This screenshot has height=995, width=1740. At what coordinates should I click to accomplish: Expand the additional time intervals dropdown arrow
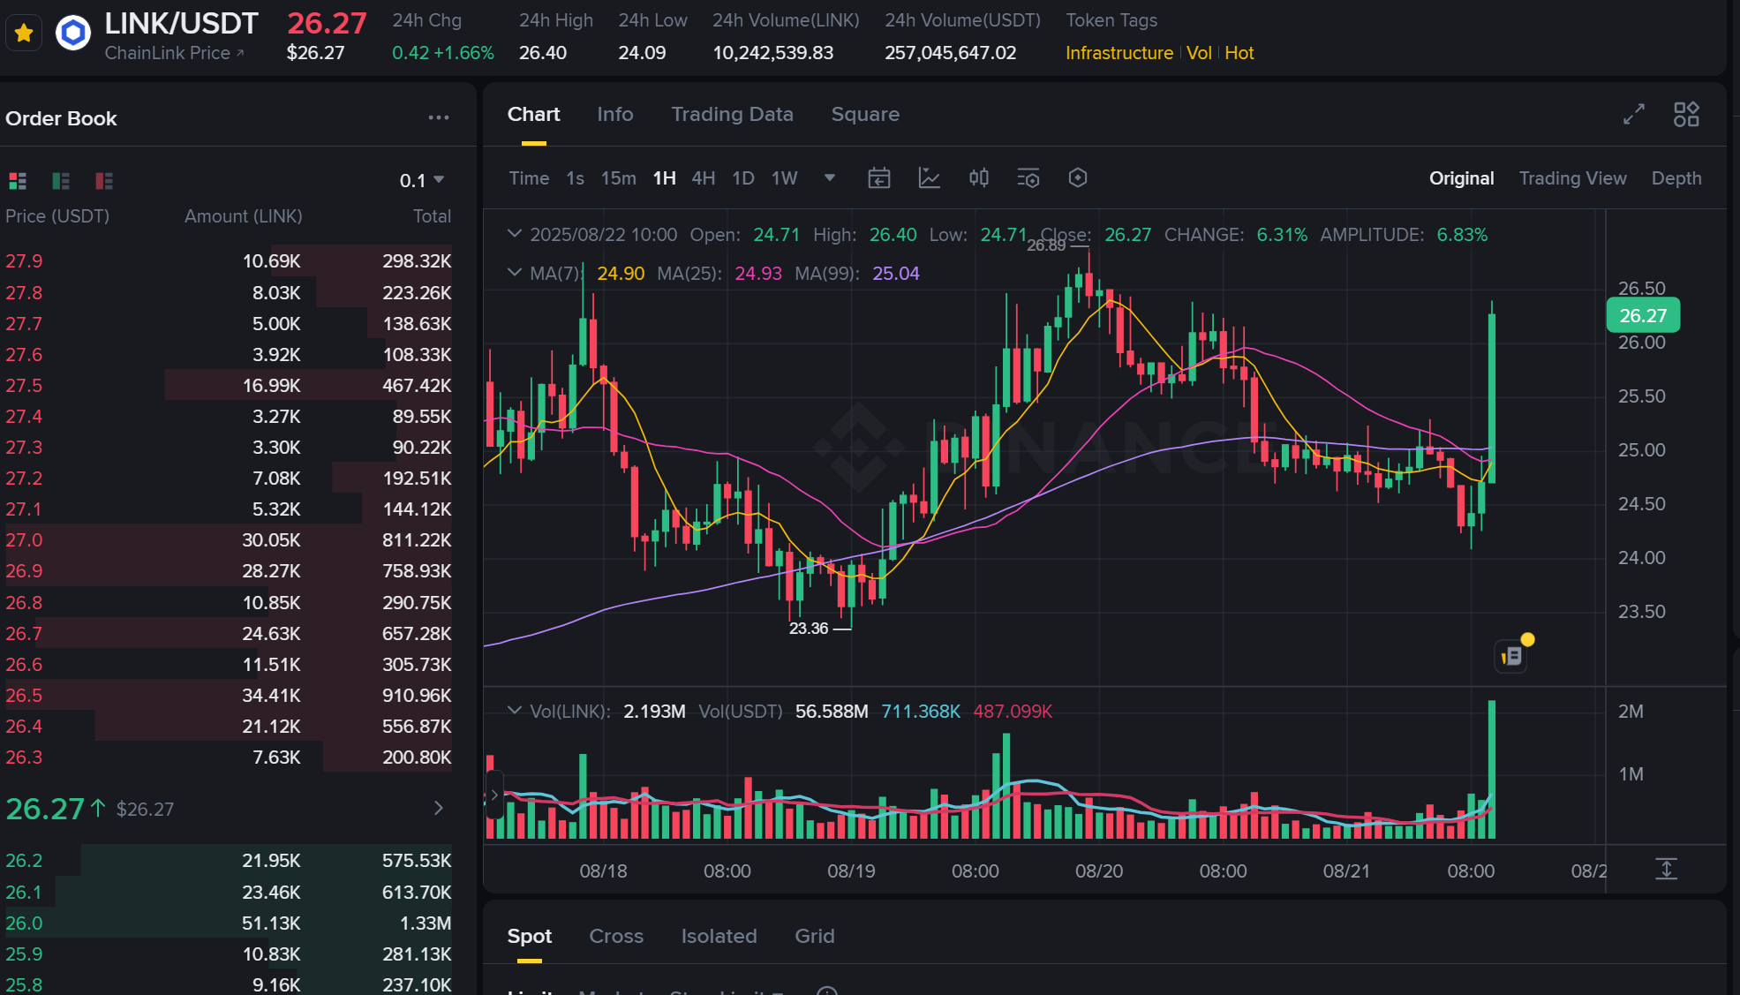click(829, 178)
